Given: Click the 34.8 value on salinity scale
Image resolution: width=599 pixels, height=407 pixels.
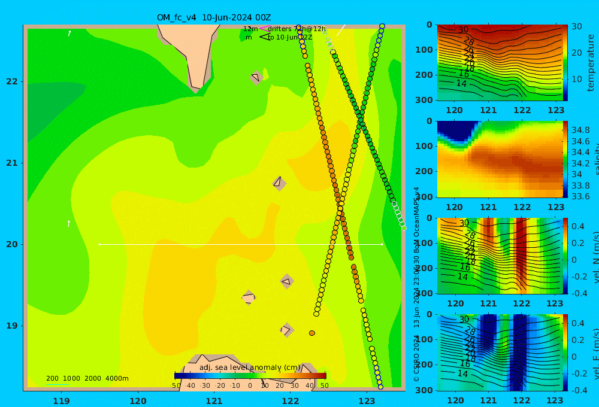Looking at the screenshot, I should [580, 130].
